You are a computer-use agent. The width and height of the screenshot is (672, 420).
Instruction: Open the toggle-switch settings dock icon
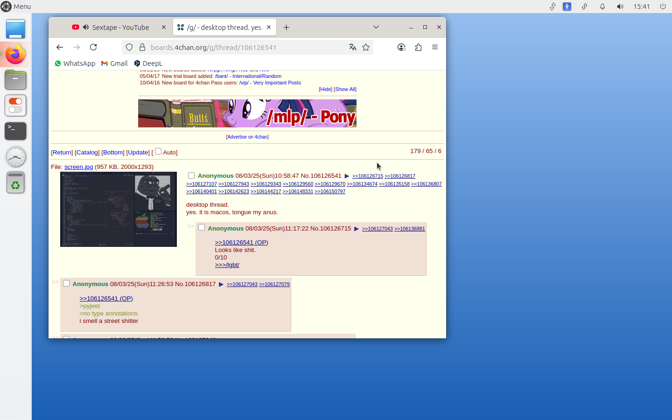coord(15,106)
